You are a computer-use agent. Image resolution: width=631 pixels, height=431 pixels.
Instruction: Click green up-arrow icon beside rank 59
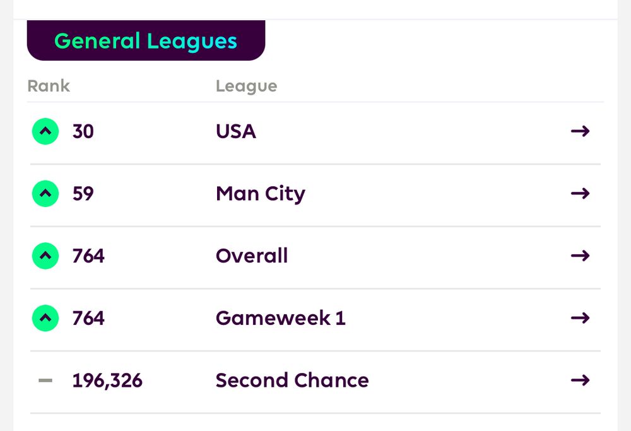pos(45,194)
